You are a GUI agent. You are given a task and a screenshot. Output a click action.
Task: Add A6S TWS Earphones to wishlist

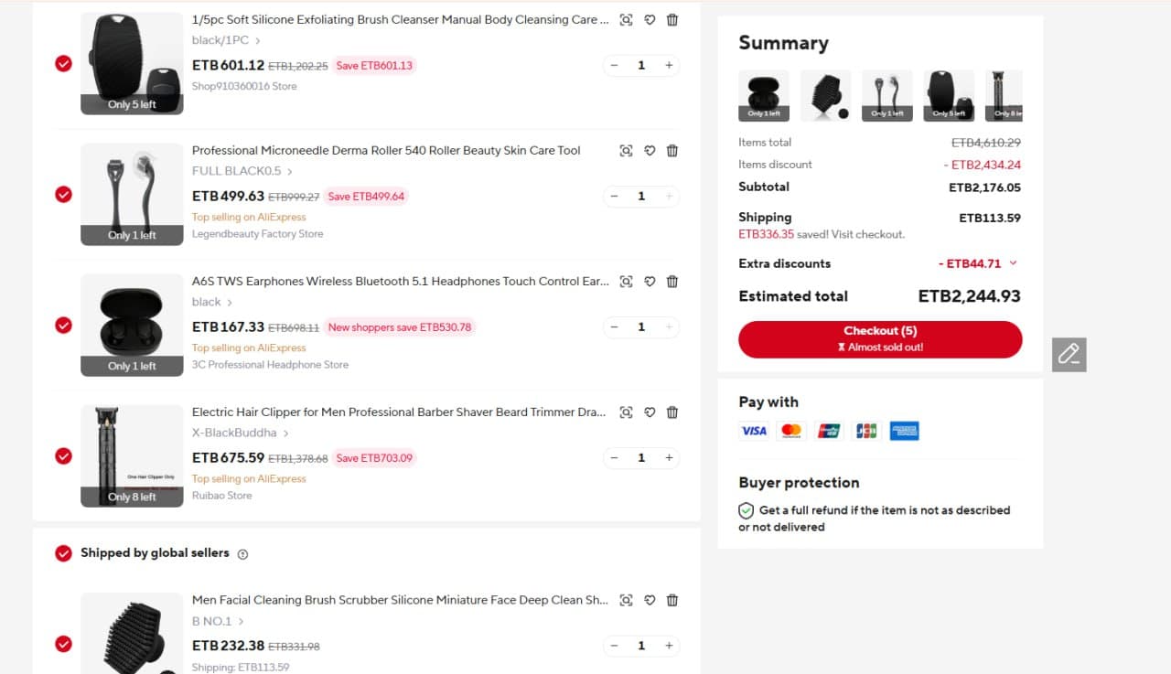point(650,282)
